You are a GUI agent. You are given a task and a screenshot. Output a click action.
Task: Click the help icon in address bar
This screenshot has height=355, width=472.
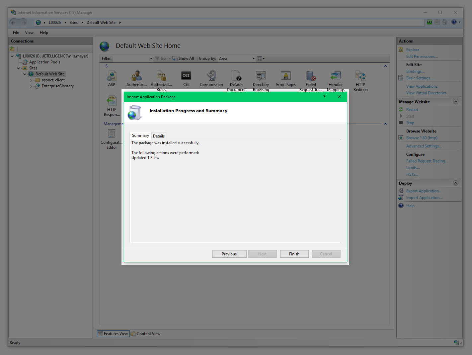(x=454, y=22)
